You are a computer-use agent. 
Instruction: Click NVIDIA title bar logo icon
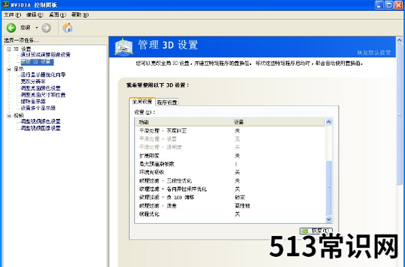(5, 5)
